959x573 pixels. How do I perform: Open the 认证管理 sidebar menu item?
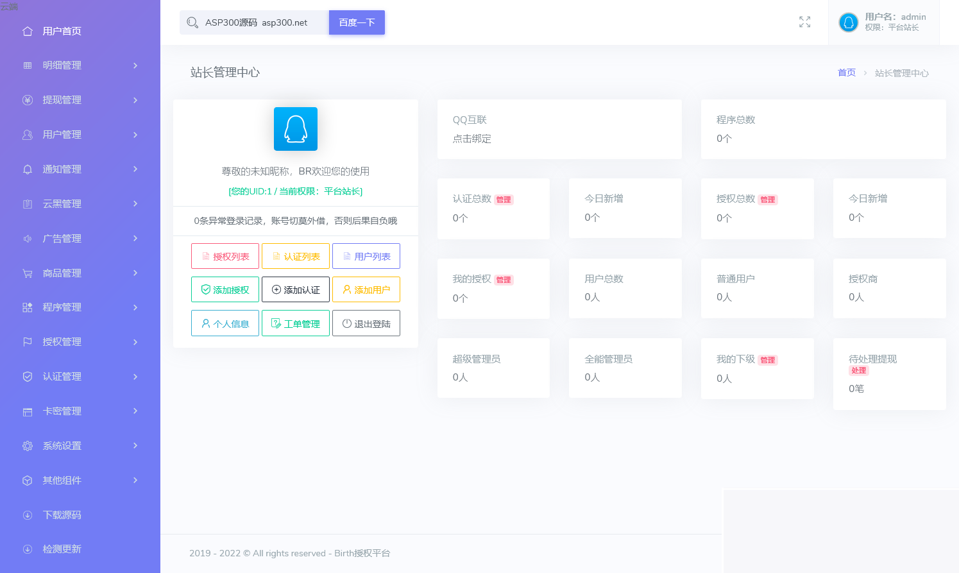[62, 377]
